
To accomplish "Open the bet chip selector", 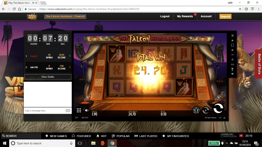I will (196, 110).
